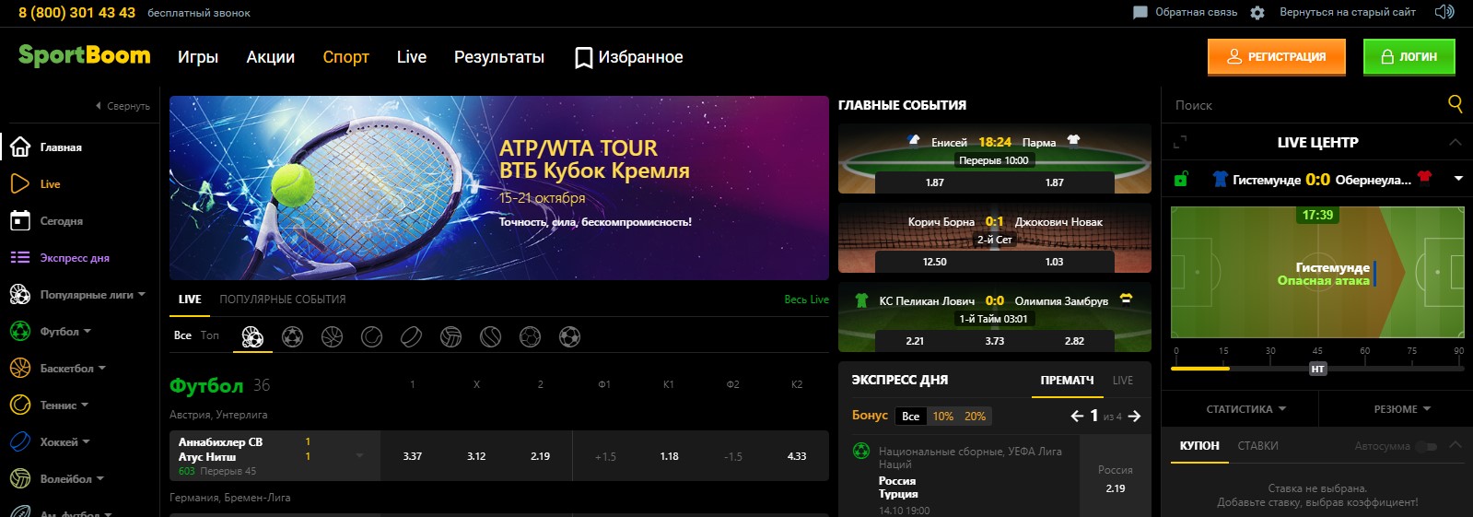The image size is (1473, 517).
Task: Collapse sidebar with Свернуть
Action: [x=123, y=106]
